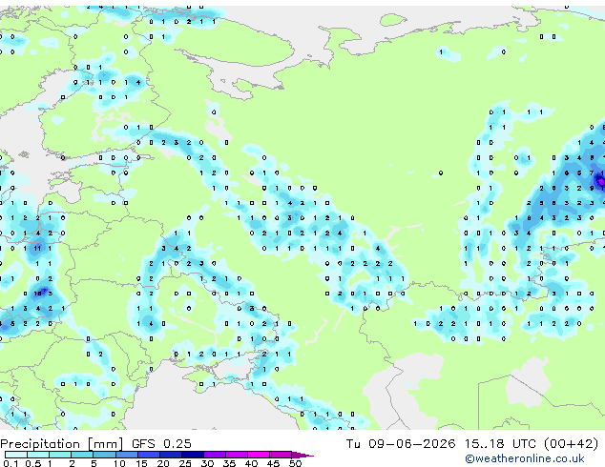Screen dimensions: 605x467
Task: Click the date "Tu 09-06-2026"
Action: [400, 444]
